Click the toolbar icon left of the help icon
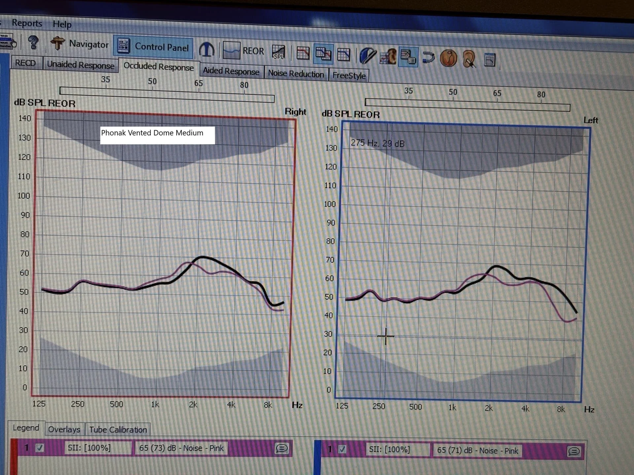The width and height of the screenshot is (634, 475). point(8,41)
